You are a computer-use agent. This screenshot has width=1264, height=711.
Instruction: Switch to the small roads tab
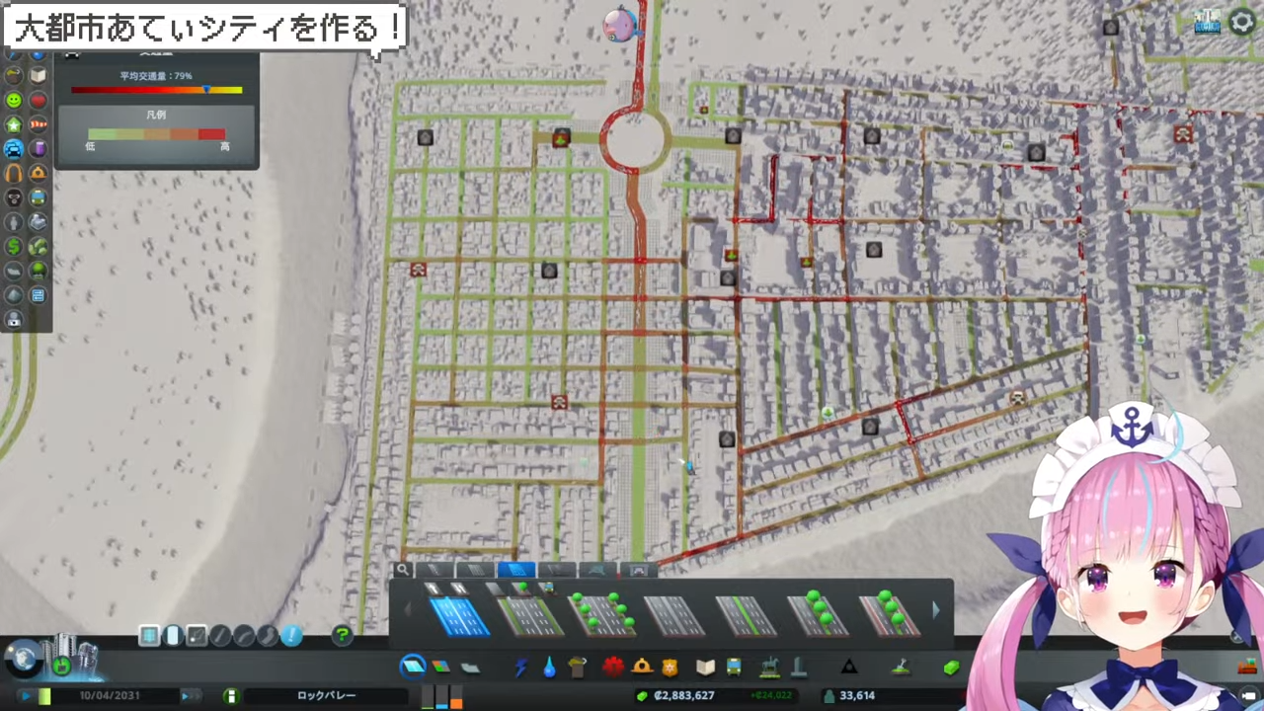click(x=434, y=570)
